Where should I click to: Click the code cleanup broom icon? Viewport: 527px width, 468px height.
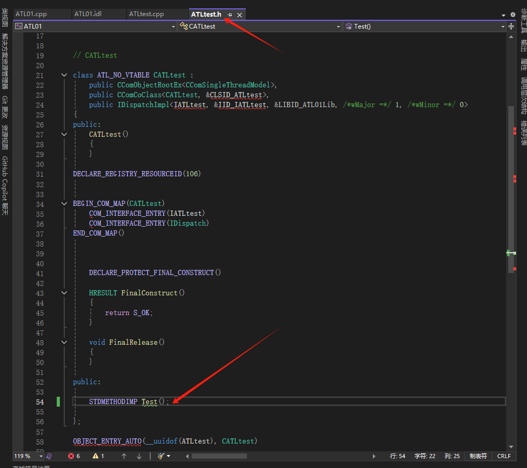161,456
